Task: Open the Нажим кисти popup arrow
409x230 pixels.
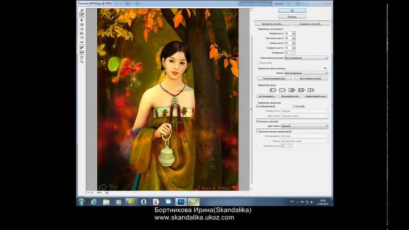Action: click(294, 43)
